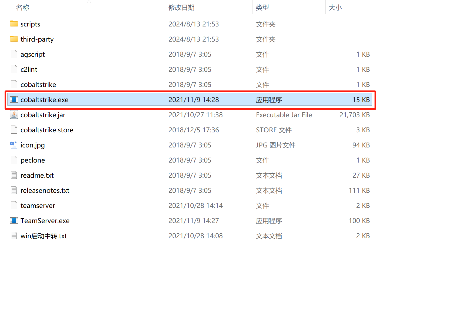Select the third-party folder name
The image size is (455, 320).
[37, 39]
